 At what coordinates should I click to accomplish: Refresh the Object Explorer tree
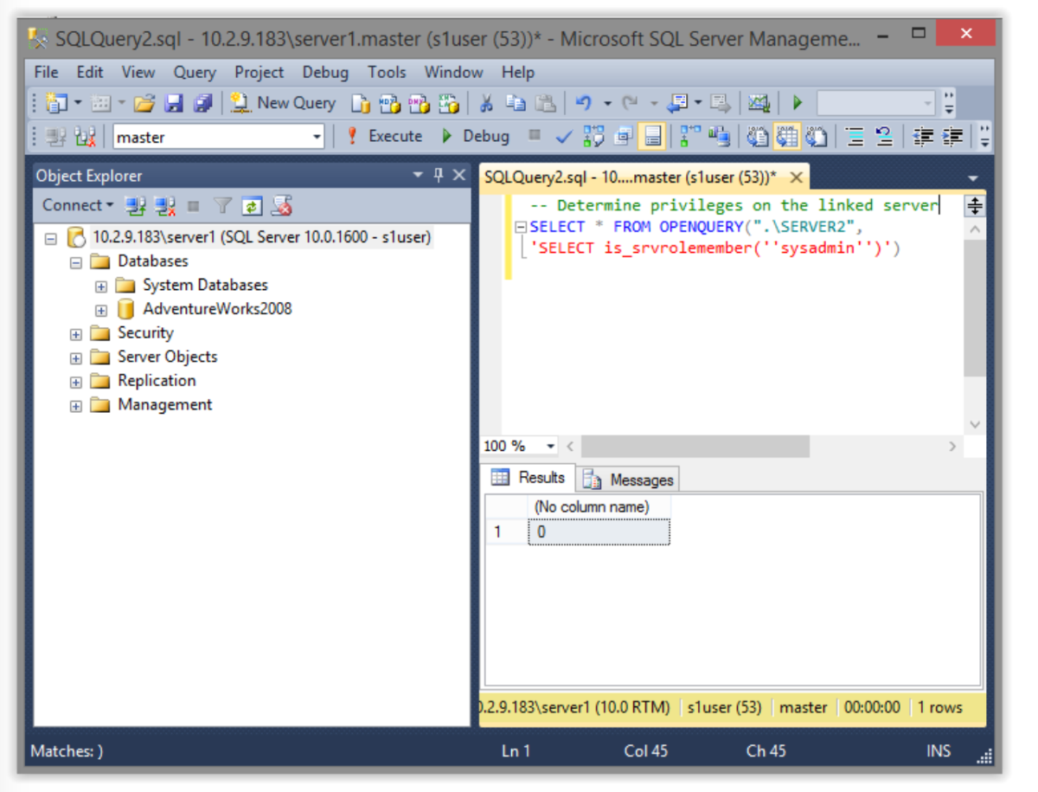(252, 205)
